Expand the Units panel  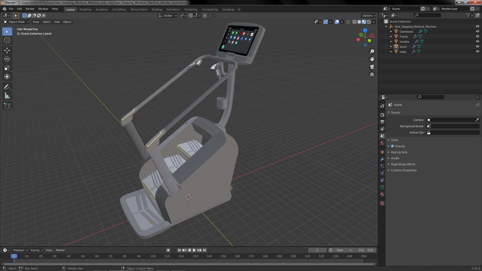coord(394,140)
